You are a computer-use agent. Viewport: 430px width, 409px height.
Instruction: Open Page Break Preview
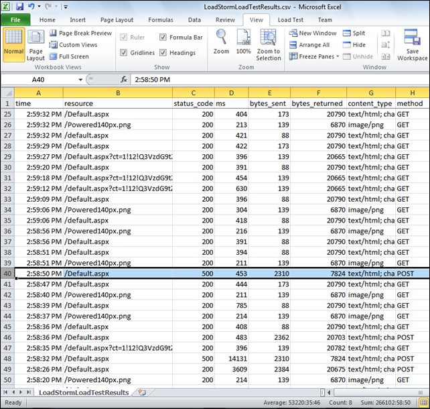(80, 34)
